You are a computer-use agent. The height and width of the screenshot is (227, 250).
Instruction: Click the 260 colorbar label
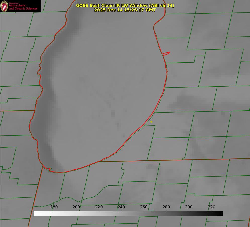[x=144, y=207]
